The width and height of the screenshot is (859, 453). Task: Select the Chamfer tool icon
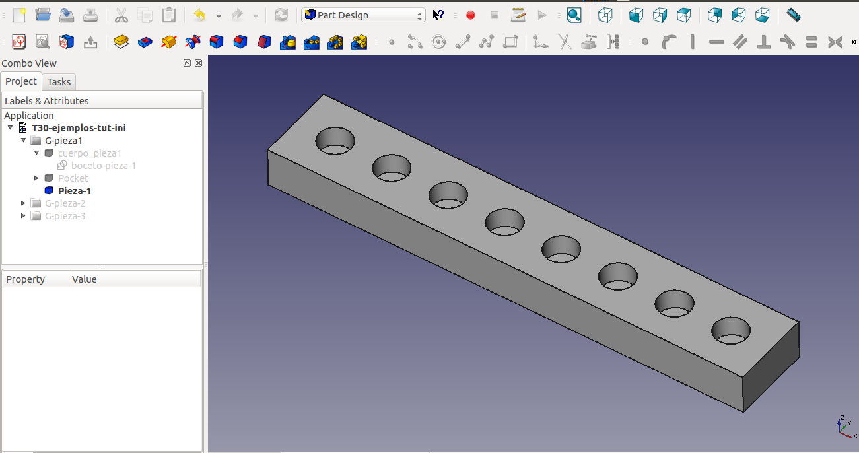pyautogui.click(x=240, y=42)
